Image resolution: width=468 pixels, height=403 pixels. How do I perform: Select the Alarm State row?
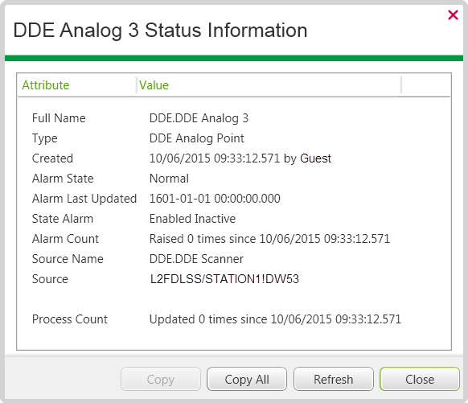[234, 179]
